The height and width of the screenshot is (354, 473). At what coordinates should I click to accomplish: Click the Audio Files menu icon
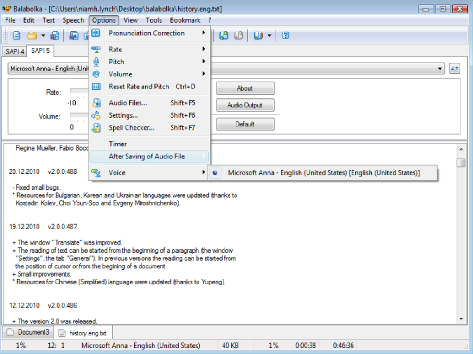coord(96,103)
